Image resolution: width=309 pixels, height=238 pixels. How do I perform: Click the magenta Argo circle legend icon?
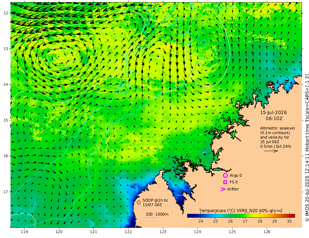coord(225,175)
